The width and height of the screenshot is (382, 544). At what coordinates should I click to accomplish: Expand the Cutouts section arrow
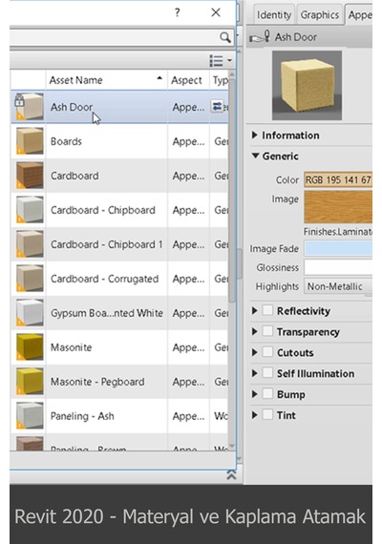click(x=255, y=352)
